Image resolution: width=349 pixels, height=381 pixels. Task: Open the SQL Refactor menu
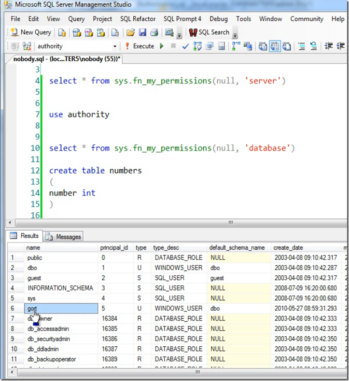138,19
